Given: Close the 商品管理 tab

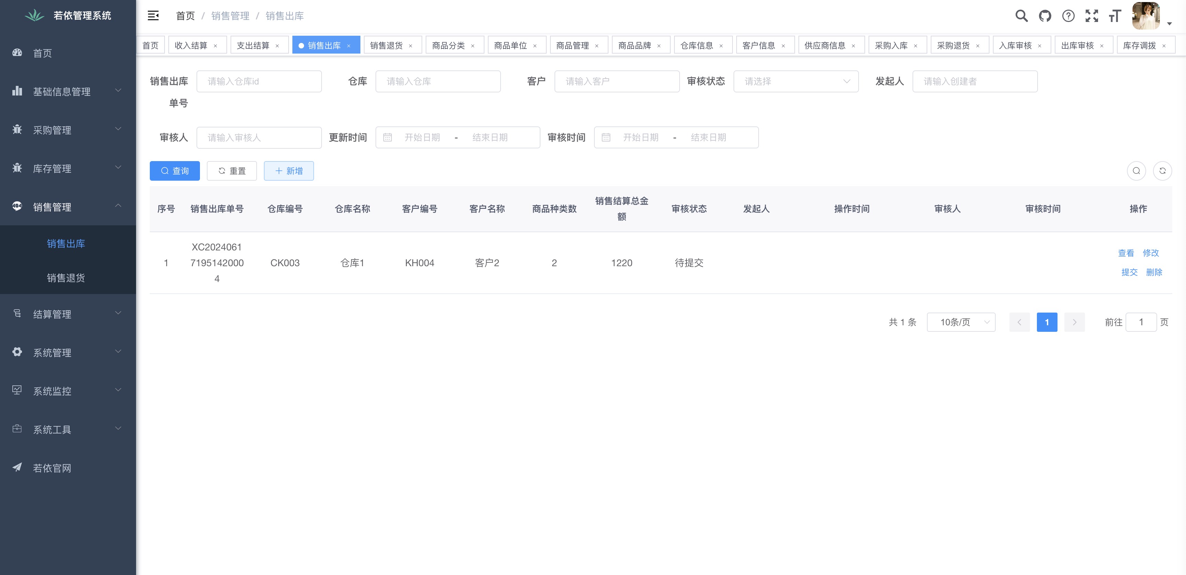Looking at the screenshot, I should [597, 46].
